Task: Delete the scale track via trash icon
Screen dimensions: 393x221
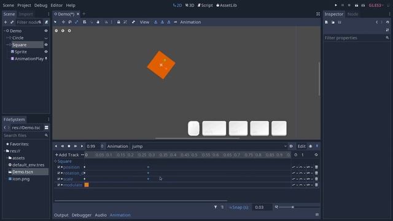Action: (x=316, y=179)
